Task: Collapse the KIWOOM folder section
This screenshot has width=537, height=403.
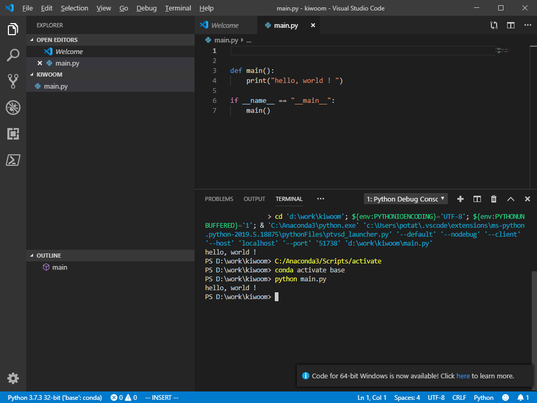Action: click(x=32, y=75)
